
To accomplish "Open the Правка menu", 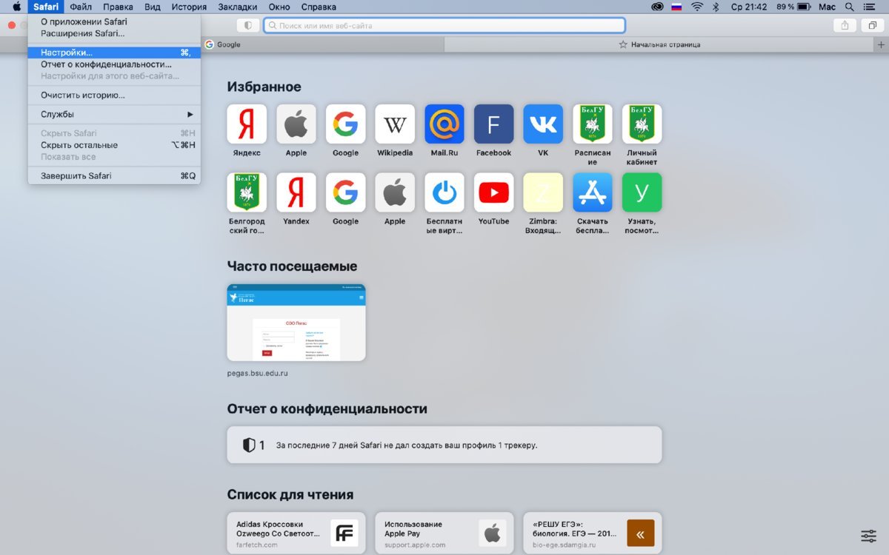I will coord(118,7).
